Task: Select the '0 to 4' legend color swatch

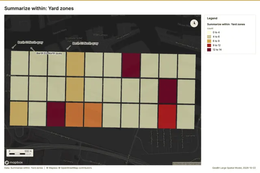Action: click(209, 32)
